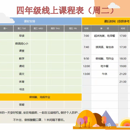Click the 21:20 time cell
This screenshot has width=130, height=130.
click(x=123, y=74)
